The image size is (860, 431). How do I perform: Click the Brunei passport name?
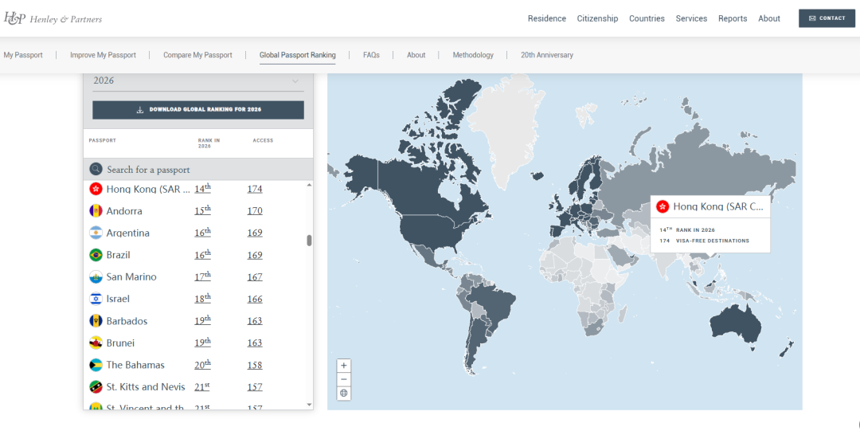(x=121, y=343)
